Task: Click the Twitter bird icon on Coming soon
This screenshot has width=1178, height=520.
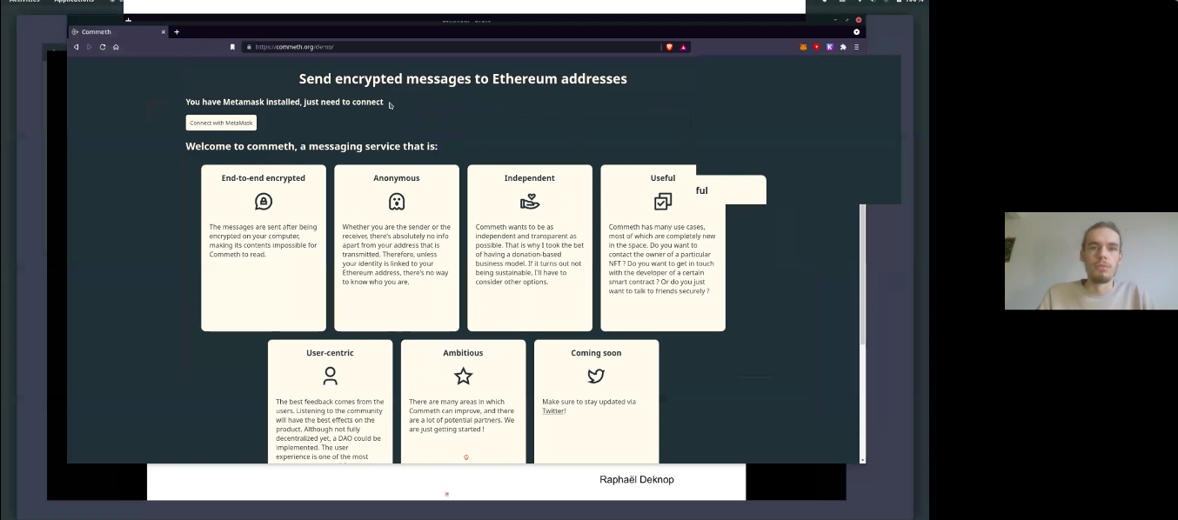Action: click(x=596, y=377)
